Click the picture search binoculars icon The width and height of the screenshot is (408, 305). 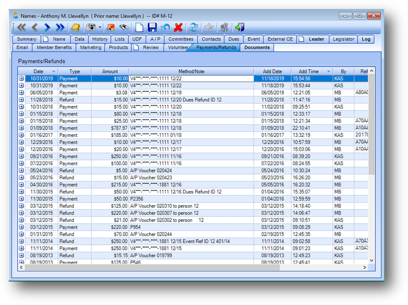111,27
